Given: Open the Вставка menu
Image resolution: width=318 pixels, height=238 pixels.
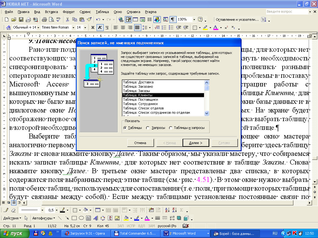Looking at the screenshot, I should tap(51, 12).
